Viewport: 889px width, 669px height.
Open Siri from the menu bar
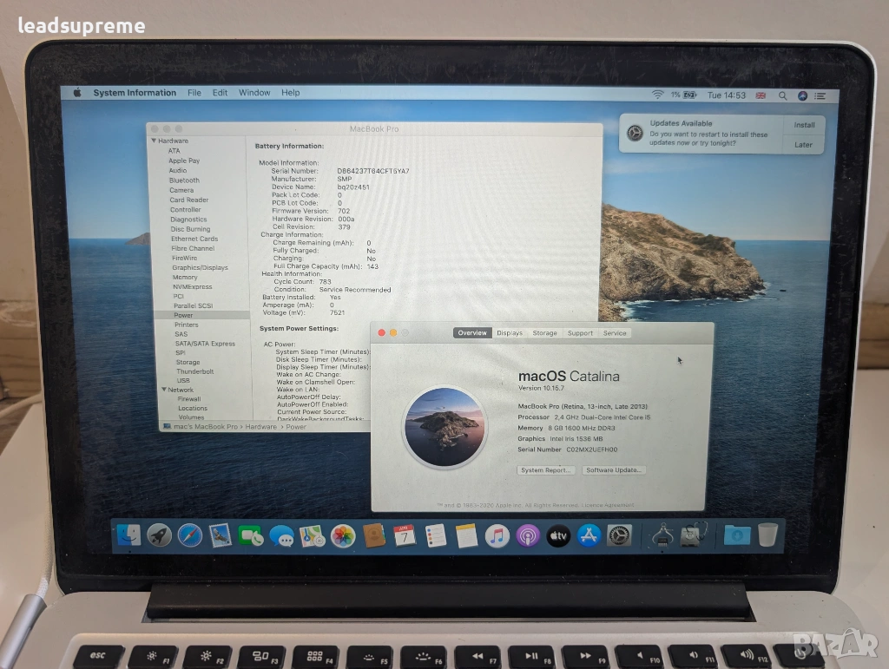802,95
